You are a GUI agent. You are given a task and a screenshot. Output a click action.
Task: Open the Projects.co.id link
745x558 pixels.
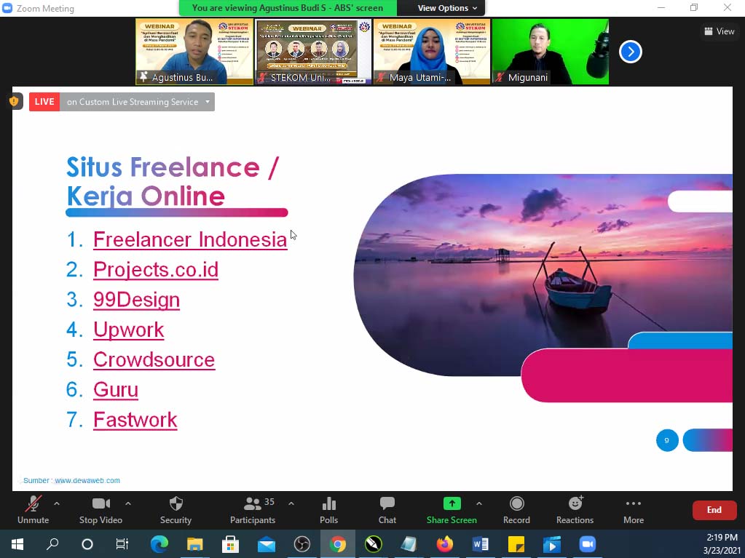tap(156, 269)
